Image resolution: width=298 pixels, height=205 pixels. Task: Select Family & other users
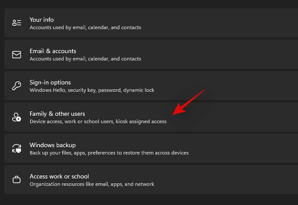click(x=57, y=114)
